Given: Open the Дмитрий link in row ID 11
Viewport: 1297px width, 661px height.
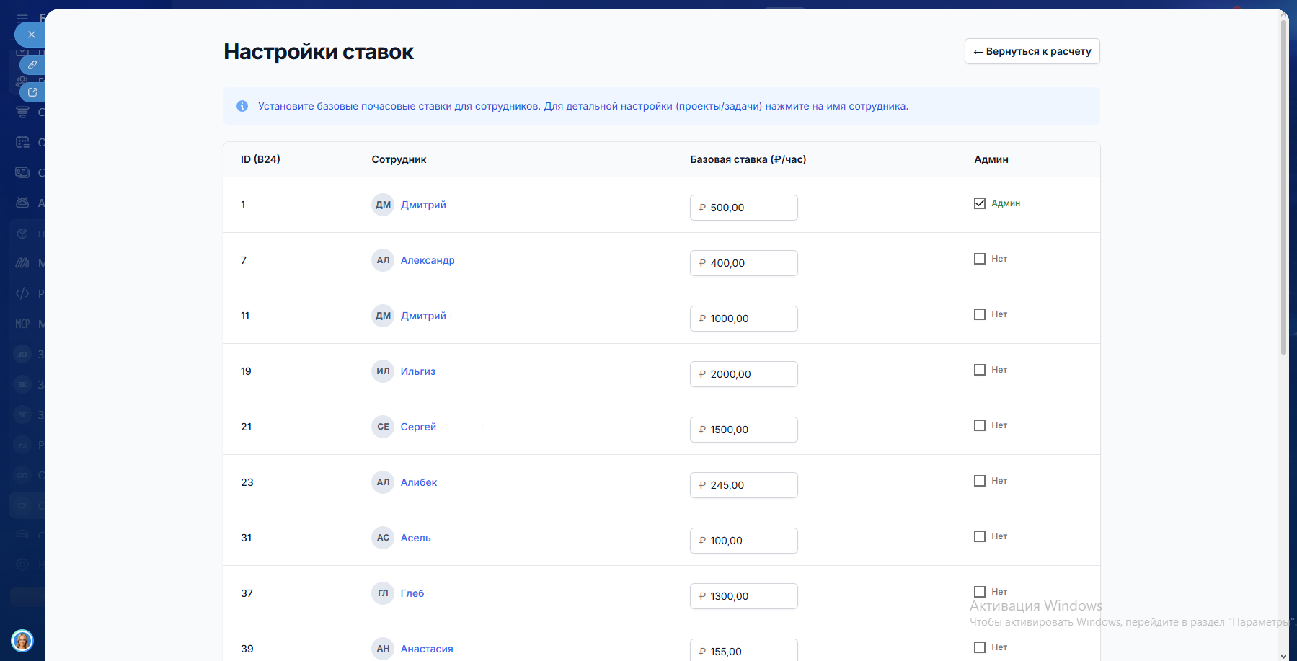Looking at the screenshot, I should click(x=423, y=316).
